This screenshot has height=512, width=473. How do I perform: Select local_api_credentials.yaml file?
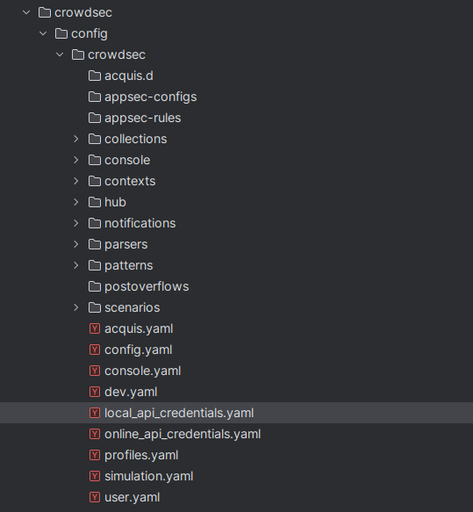click(237, 413)
